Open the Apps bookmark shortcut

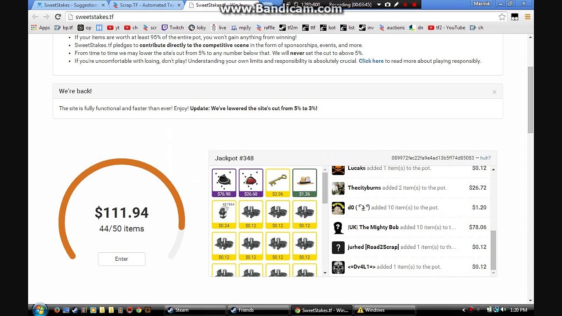coord(40,28)
